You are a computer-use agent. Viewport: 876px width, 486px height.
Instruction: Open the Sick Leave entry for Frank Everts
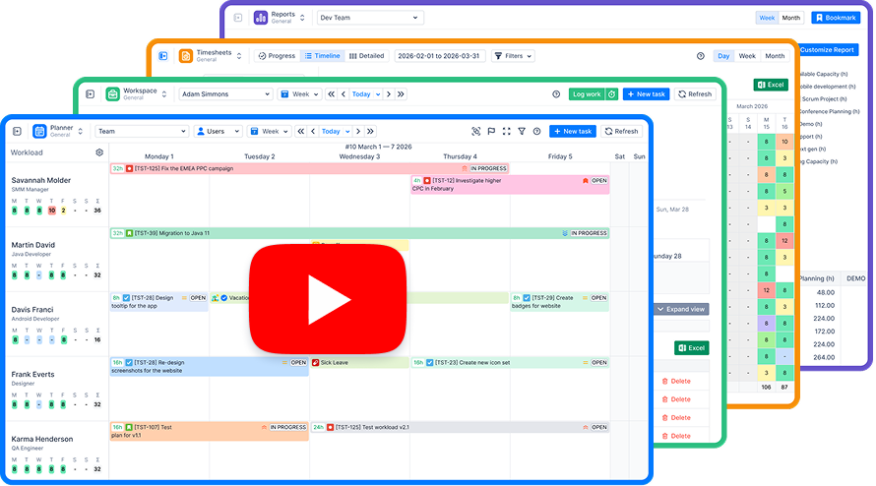[359, 363]
